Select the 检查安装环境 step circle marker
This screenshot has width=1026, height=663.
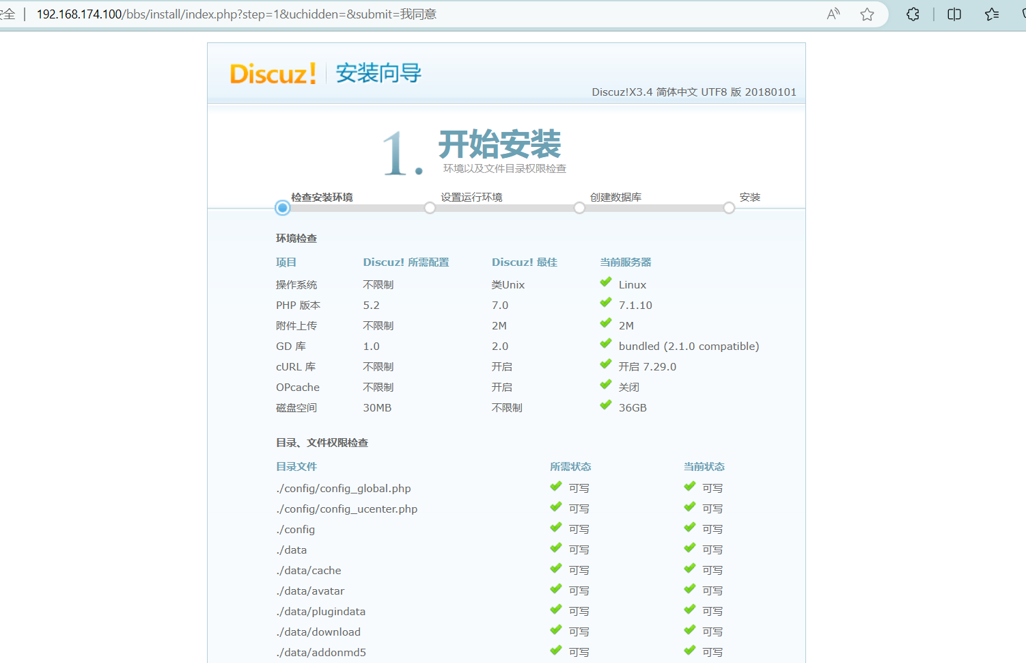pyautogui.click(x=283, y=208)
